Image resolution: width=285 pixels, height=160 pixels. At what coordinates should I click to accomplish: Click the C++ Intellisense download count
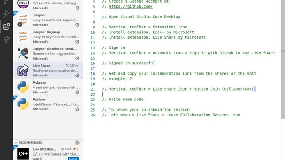[66, 149]
